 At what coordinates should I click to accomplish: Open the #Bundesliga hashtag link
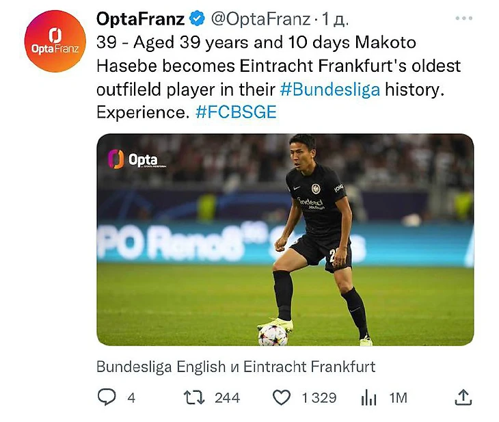[330, 90]
